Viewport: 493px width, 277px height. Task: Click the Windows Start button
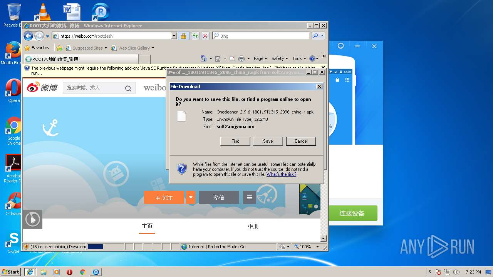click(x=11, y=272)
